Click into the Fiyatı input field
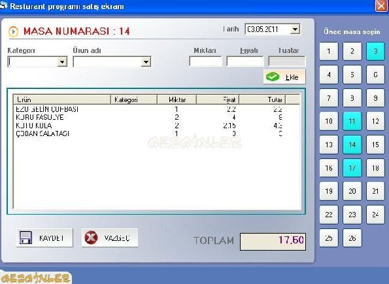This screenshot has height=284, width=389. (245, 62)
